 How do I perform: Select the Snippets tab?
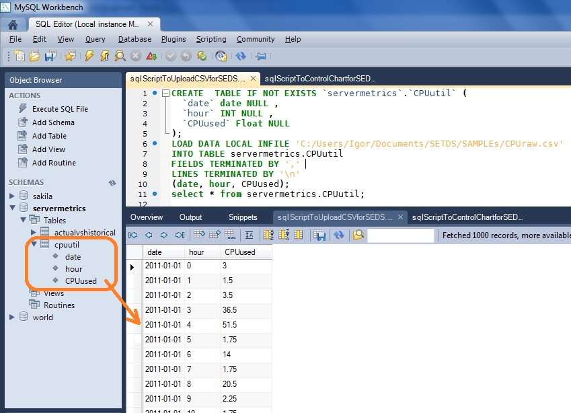click(x=242, y=217)
